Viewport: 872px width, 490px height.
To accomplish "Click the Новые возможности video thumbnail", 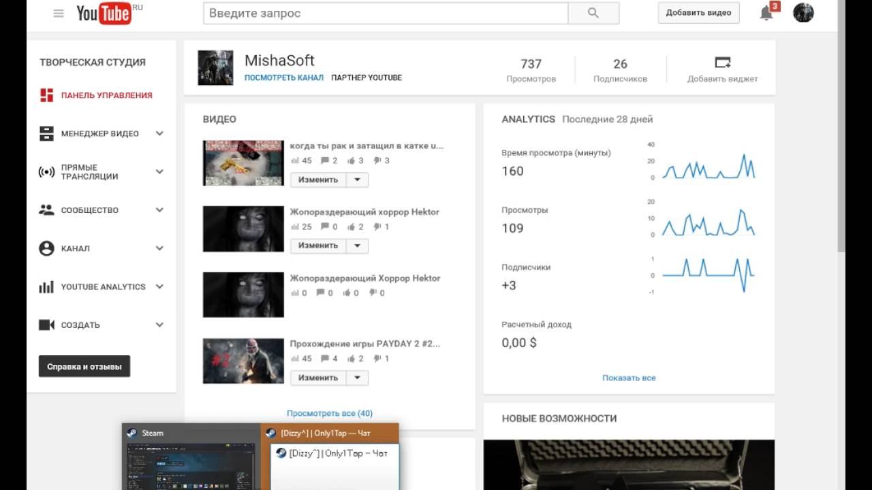I will (x=629, y=465).
